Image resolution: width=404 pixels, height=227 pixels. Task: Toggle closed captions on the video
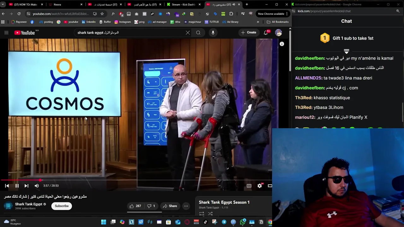pyautogui.click(x=249, y=186)
